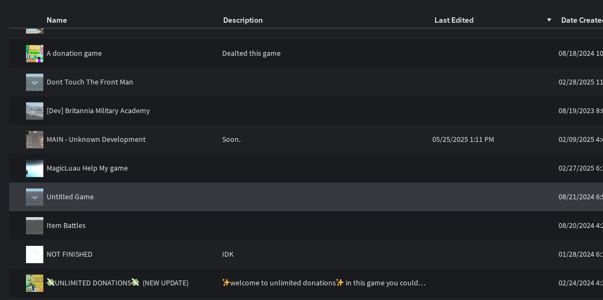
Task: Click the NOT FINISHED game name
Action: (x=69, y=255)
